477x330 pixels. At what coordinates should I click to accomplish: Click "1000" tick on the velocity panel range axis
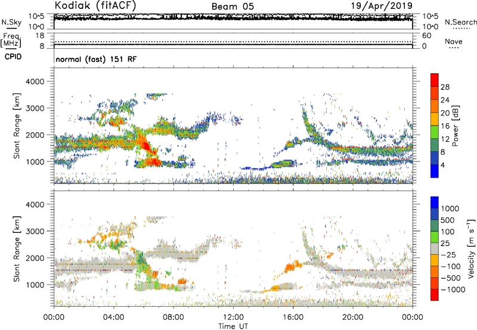click(x=35, y=285)
